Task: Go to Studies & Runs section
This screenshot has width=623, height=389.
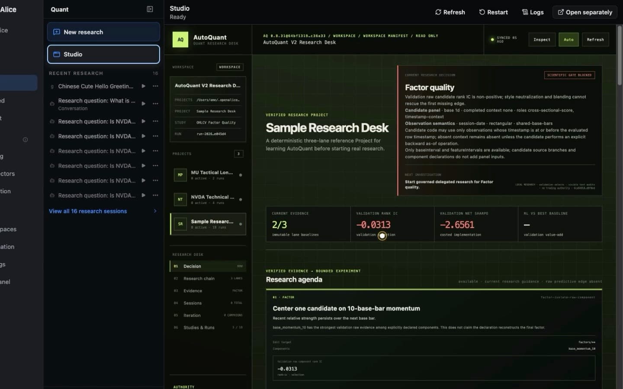Action: click(x=208, y=328)
